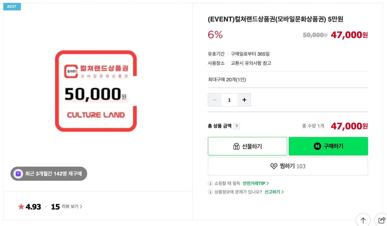Click the 최근 3개월간 142명 재구매 badge
The height and width of the screenshot is (226, 387).
pyautogui.click(x=49, y=174)
